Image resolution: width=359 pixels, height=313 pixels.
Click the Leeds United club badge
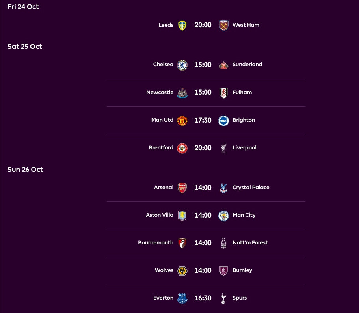point(182,25)
